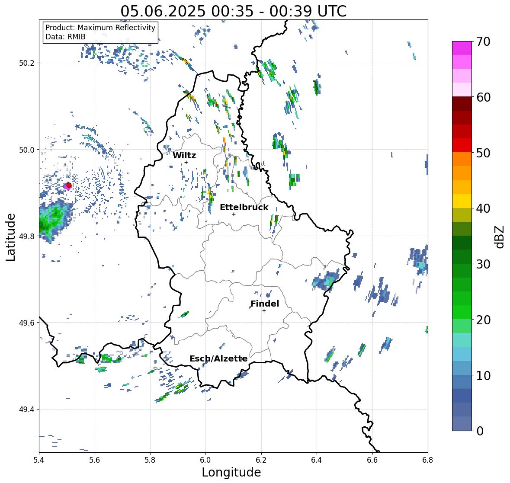Click the 50.0 latitude tick label

pyautogui.click(x=27, y=150)
